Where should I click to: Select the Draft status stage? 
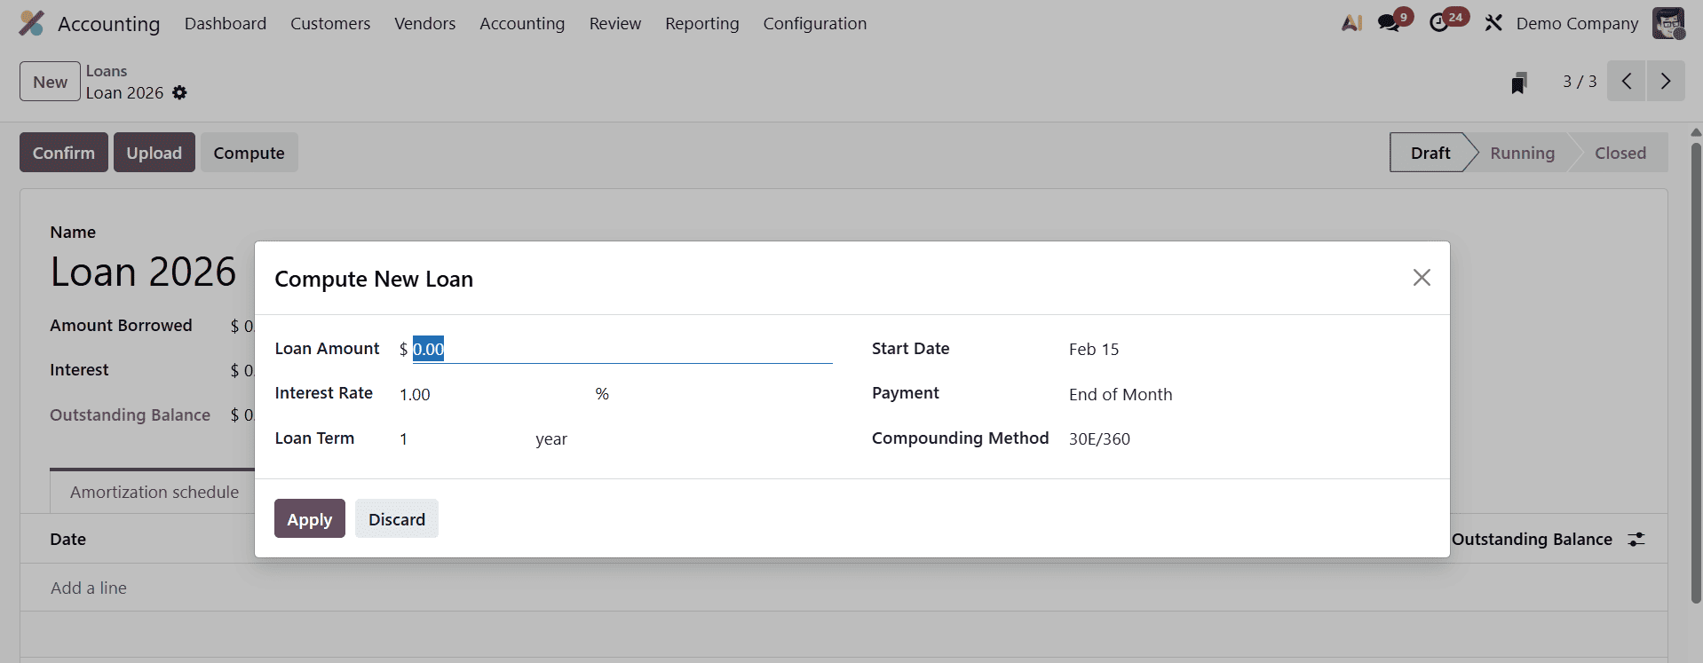point(1430,153)
